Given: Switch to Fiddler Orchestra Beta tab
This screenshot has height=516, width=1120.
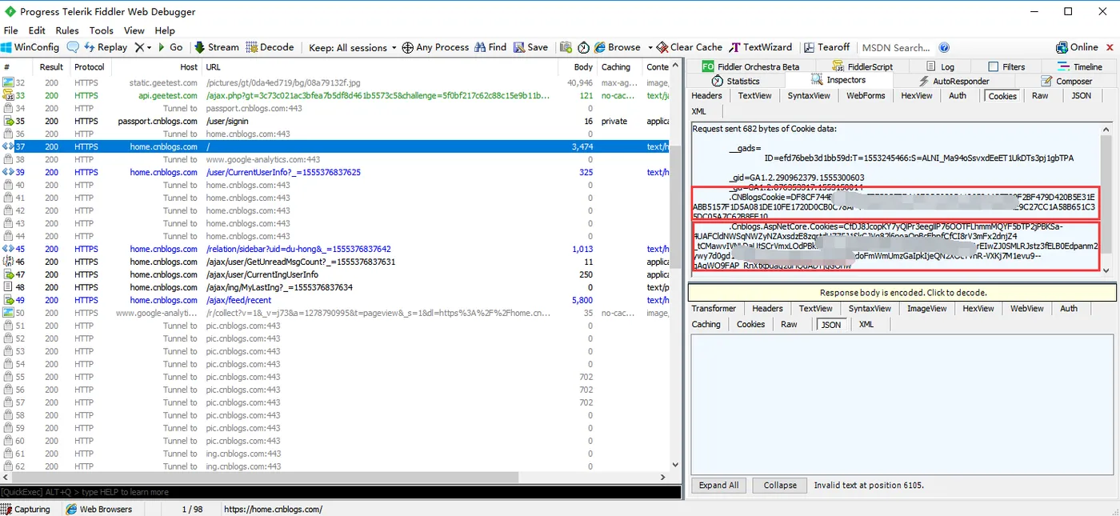Looking at the screenshot, I should click(751, 66).
